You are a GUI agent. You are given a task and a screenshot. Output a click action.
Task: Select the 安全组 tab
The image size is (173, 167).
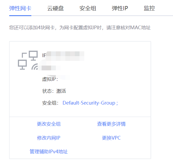click(88, 8)
